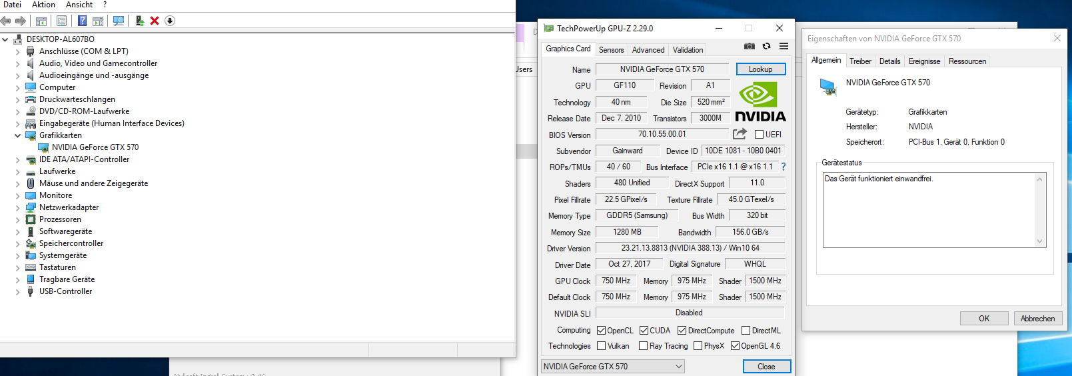The width and height of the screenshot is (1072, 376).
Task: Click the Disable device down-arrow icon
Action: 170,21
